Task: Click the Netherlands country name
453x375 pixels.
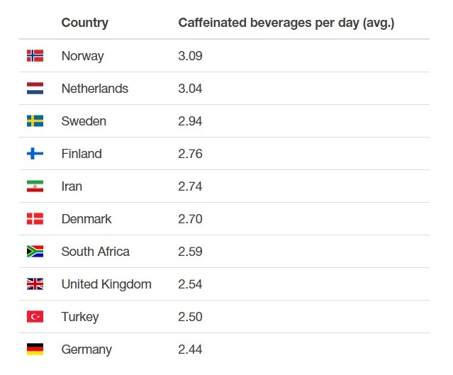Action: coord(95,89)
